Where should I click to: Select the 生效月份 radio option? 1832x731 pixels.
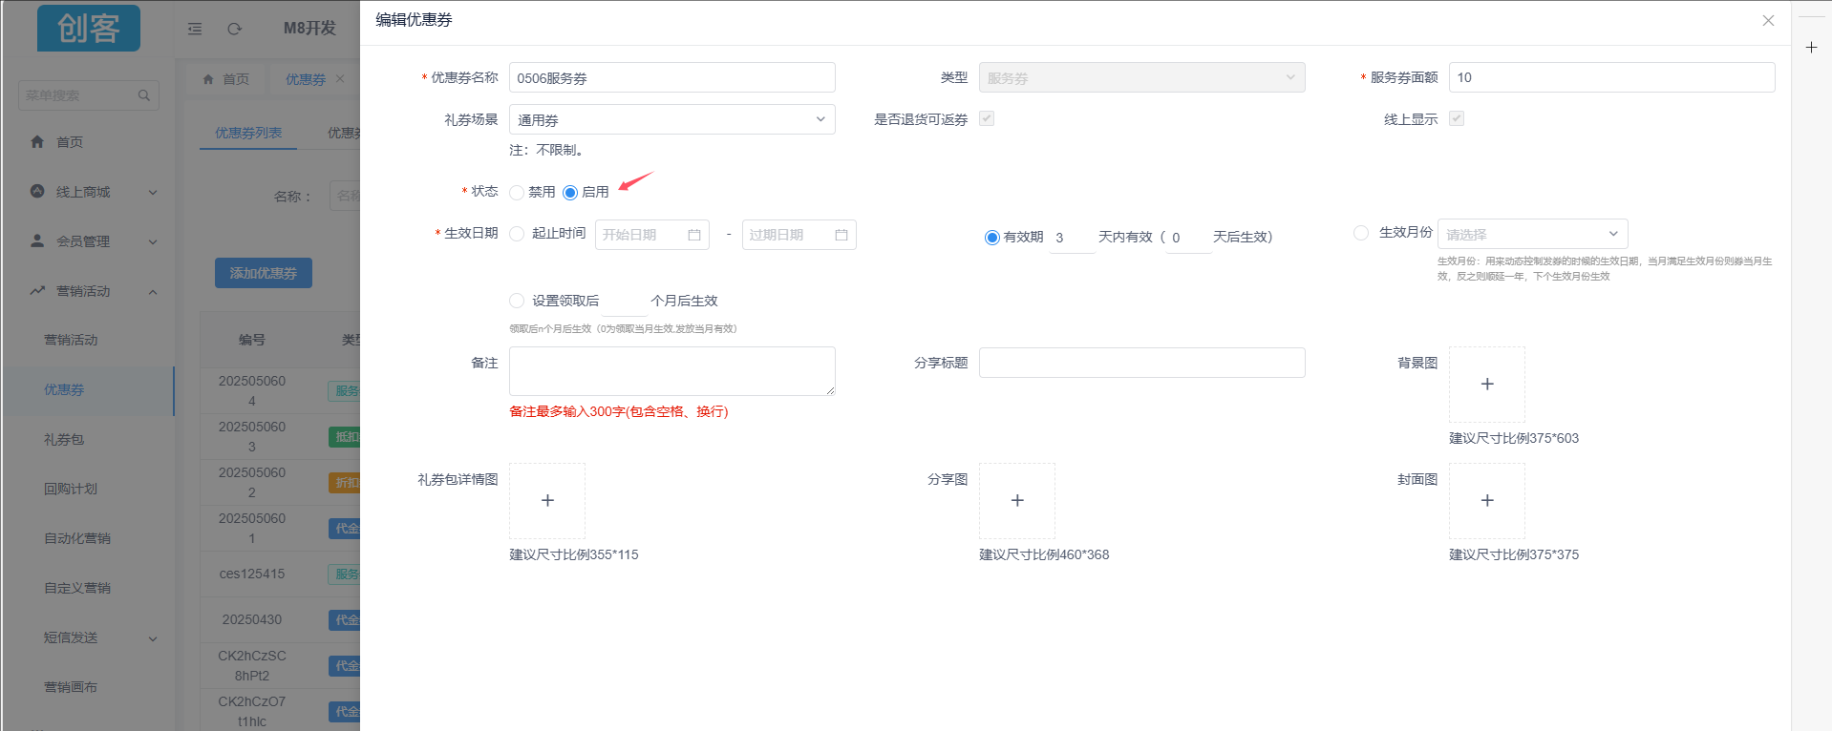coord(1361,233)
